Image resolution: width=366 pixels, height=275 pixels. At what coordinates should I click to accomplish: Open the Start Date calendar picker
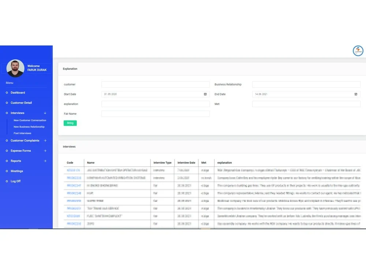(205, 94)
